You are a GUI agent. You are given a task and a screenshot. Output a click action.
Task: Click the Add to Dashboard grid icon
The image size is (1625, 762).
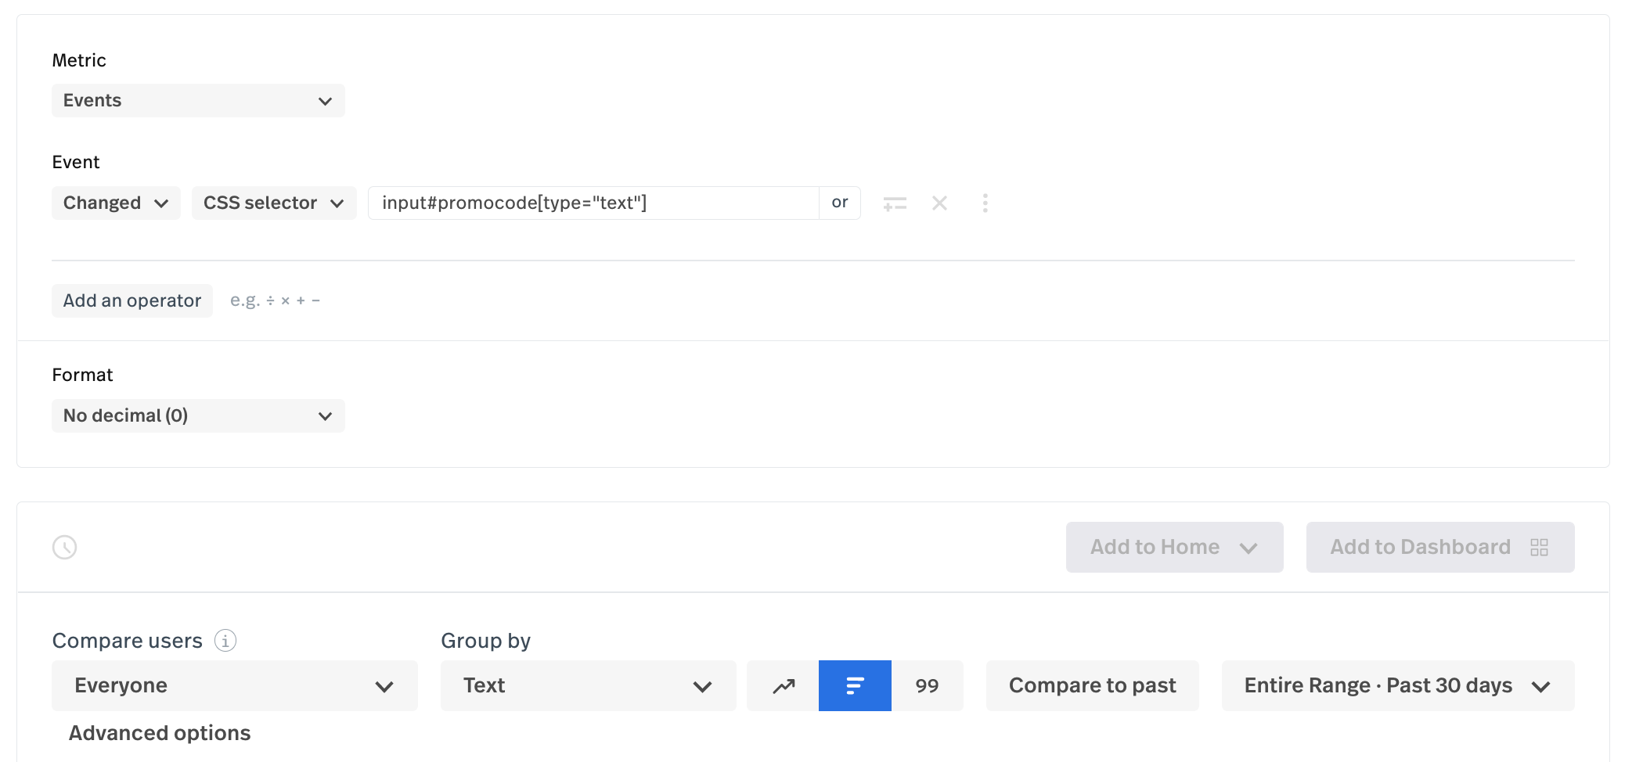1539,547
